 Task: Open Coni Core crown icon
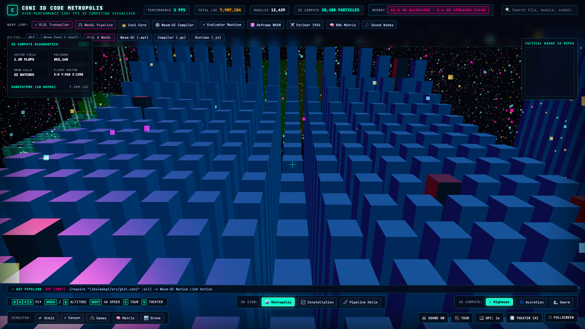[x=124, y=25]
